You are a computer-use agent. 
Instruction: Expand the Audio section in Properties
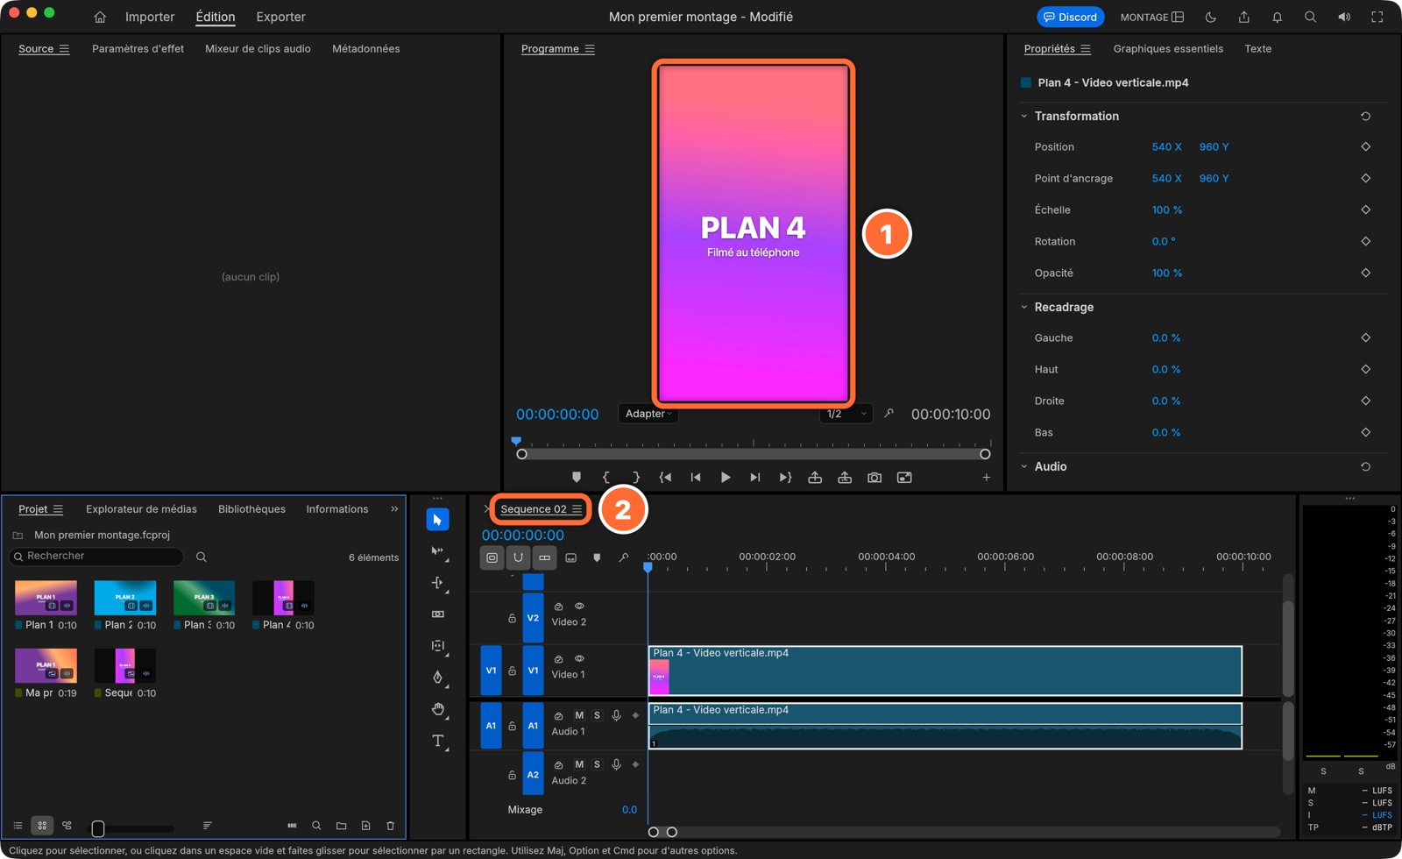pos(1024,467)
